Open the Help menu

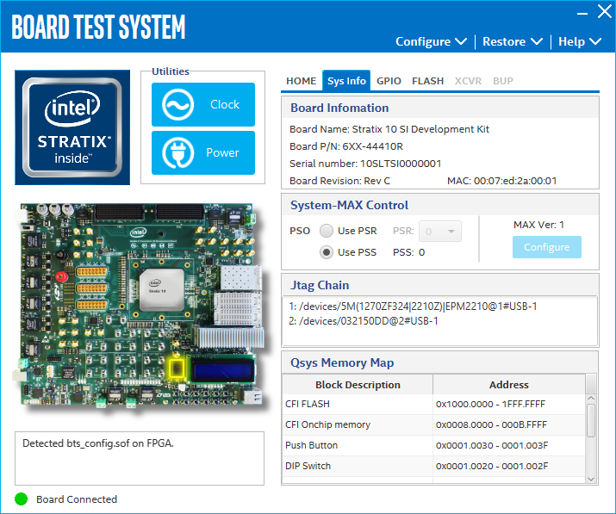579,41
